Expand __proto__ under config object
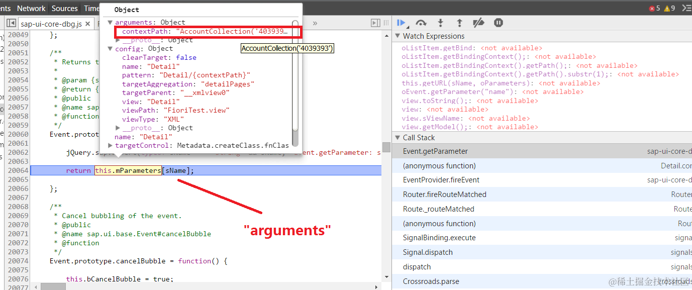692x290 pixels. [x=118, y=128]
